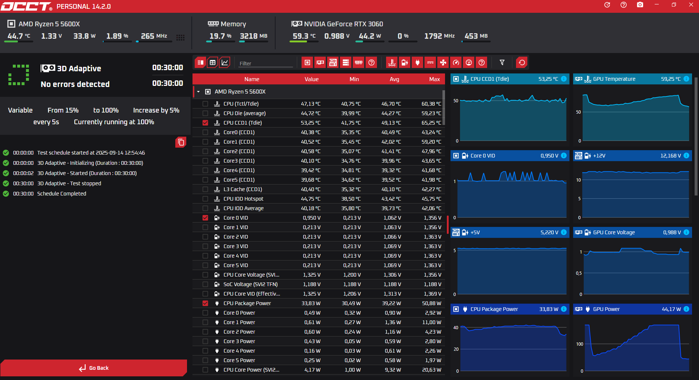Toggle the storage sensor filter icon
699x380 pixels.
(x=346, y=62)
